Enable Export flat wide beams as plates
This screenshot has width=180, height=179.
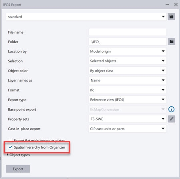coord(10,140)
